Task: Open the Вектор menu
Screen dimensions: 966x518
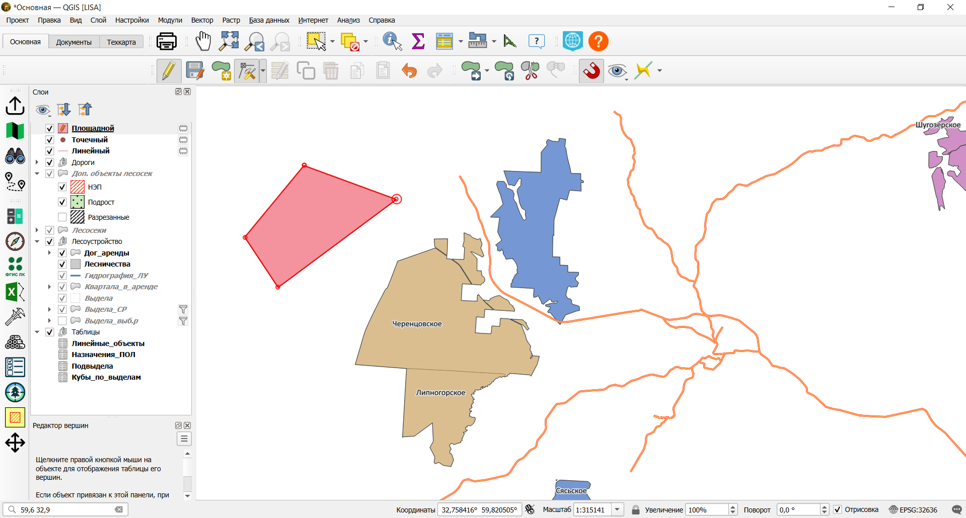Action: 202,20
